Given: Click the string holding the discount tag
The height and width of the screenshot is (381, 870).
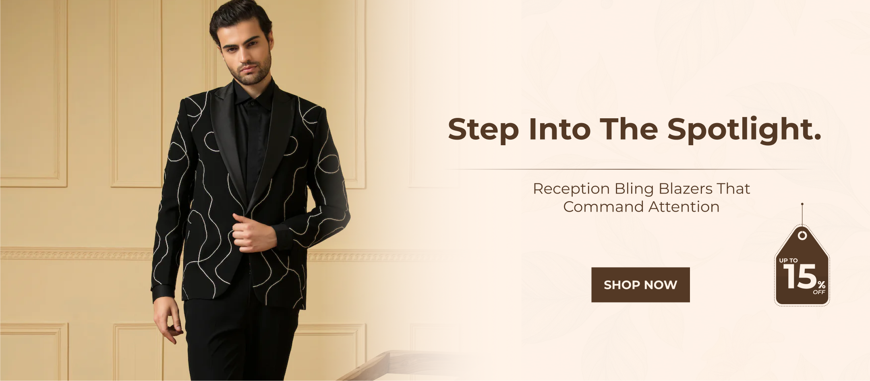Looking at the screenshot, I should point(802,215).
